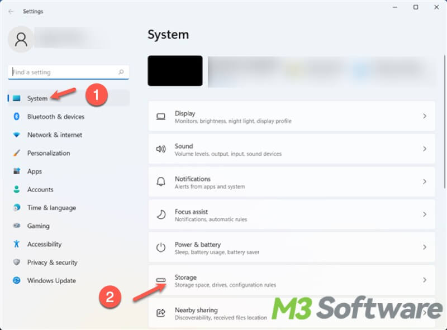Click the Accounts person icon
This screenshot has height=330, width=447.
pyautogui.click(x=17, y=189)
